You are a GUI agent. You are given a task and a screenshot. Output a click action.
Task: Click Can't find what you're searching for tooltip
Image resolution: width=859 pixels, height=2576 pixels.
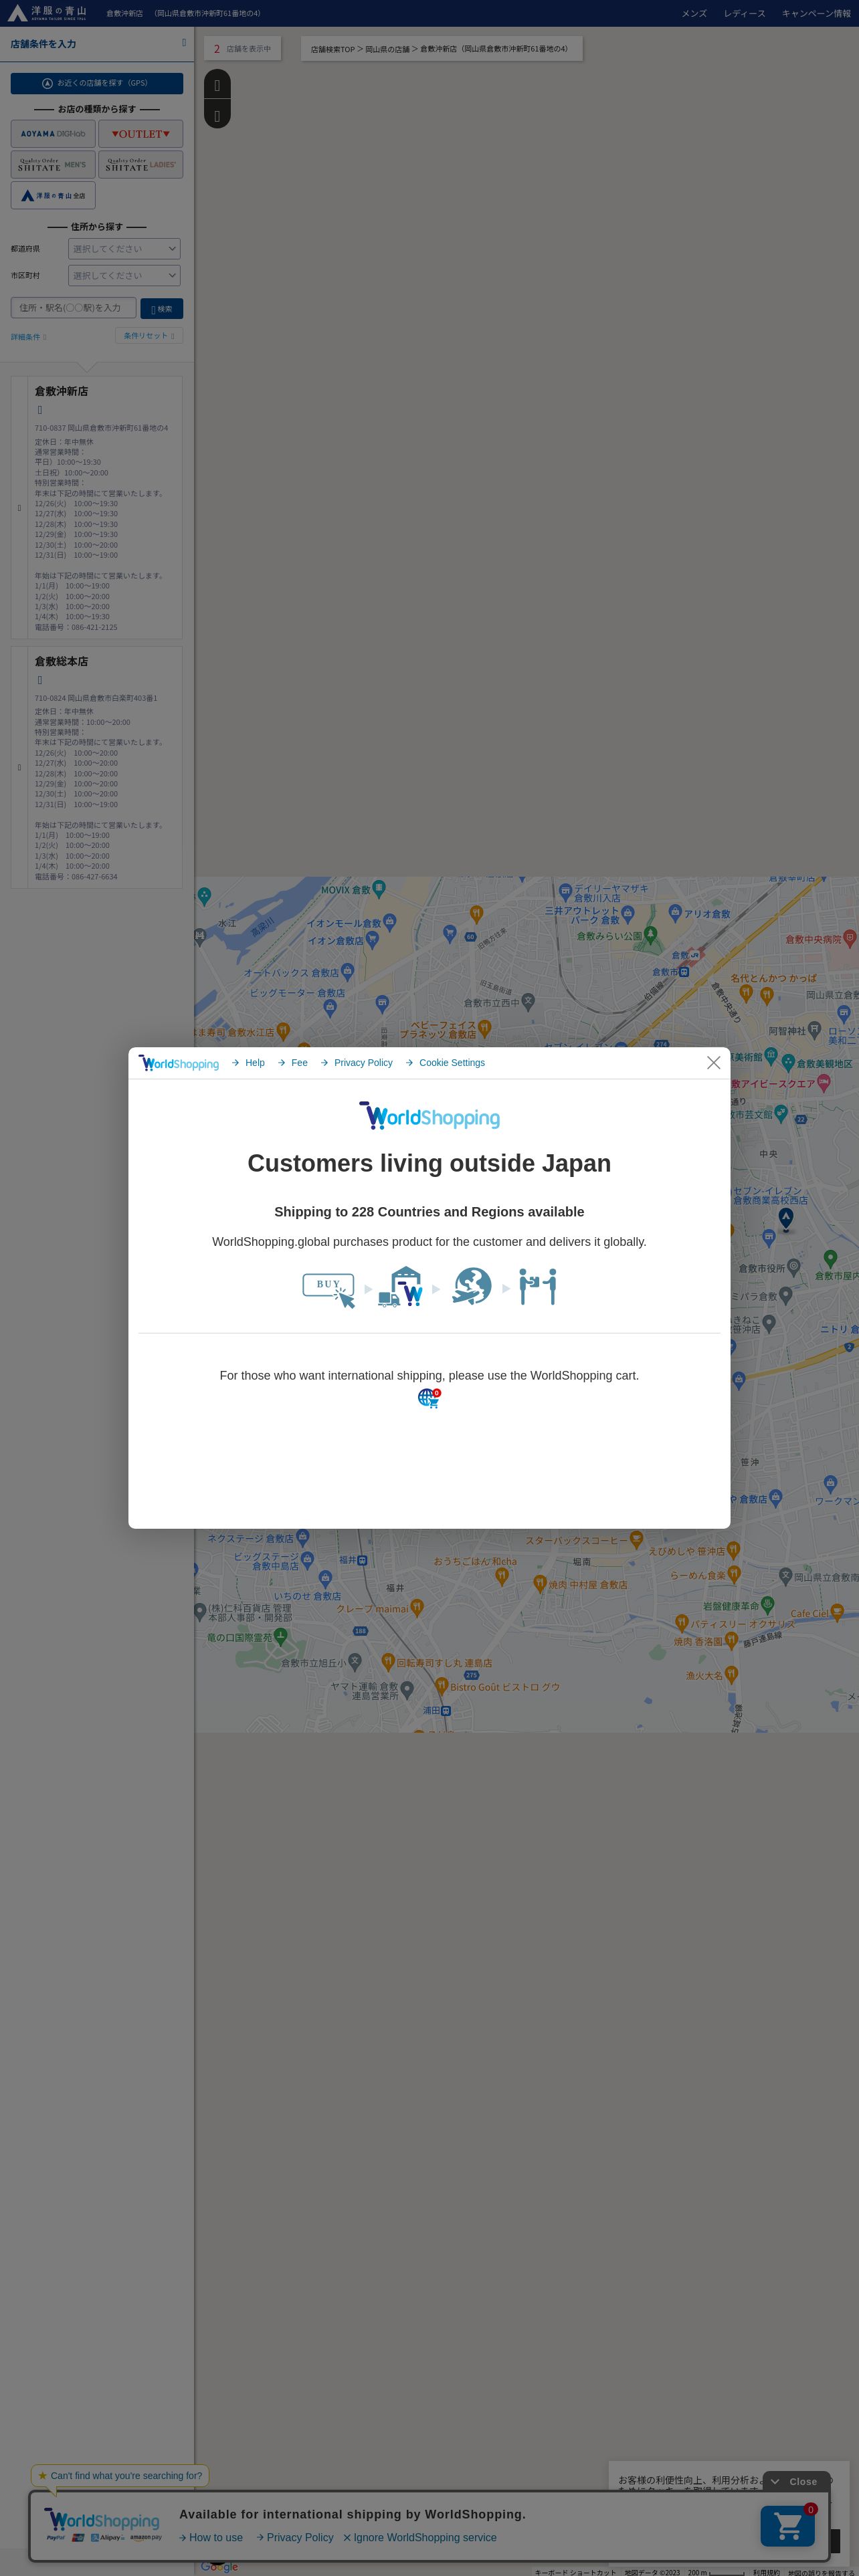coord(120,2476)
